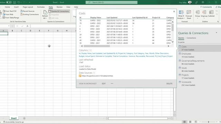Select the Issues query
Image resolution: width=221 pixels, height=124 pixels.
pyautogui.click(x=200, y=69)
